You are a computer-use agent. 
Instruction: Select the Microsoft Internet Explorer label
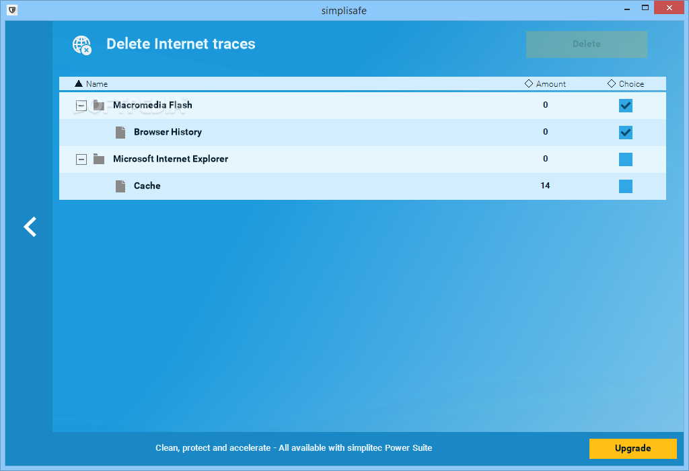pyautogui.click(x=170, y=159)
